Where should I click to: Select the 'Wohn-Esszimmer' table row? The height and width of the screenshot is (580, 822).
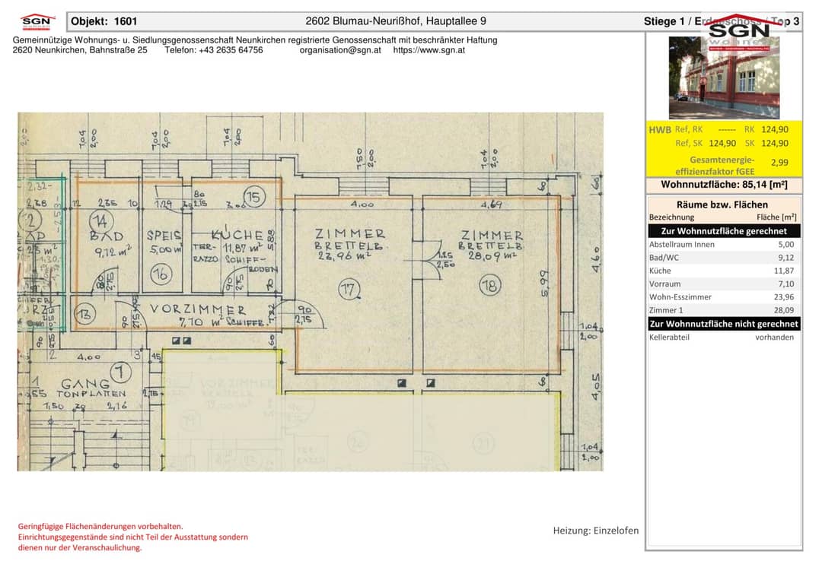tap(724, 296)
